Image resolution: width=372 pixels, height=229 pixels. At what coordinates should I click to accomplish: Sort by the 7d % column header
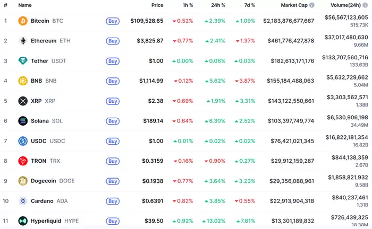coord(249,5)
